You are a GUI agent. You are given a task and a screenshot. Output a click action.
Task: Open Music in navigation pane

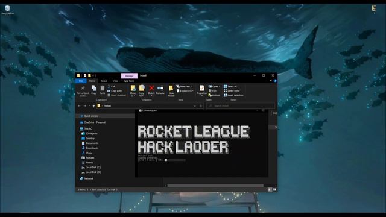pos(87,153)
